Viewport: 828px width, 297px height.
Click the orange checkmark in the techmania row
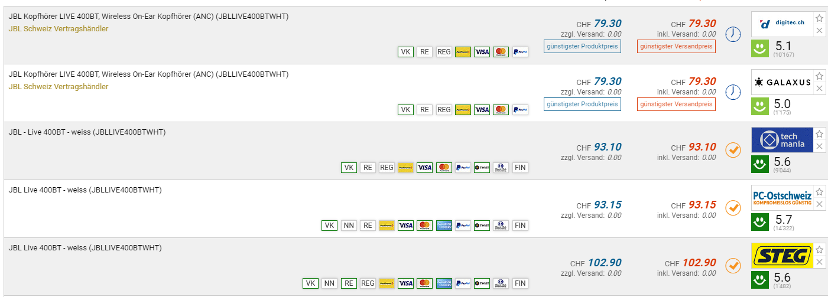[733, 150]
